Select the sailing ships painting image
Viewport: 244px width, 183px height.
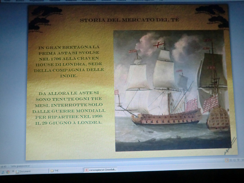click(x=173, y=90)
